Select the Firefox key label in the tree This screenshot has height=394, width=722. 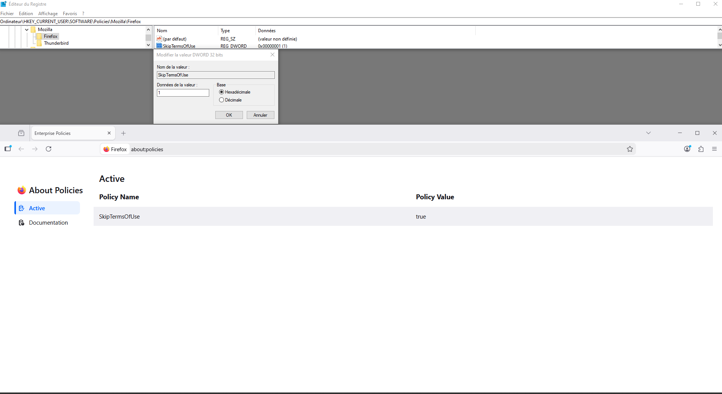[51, 36]
